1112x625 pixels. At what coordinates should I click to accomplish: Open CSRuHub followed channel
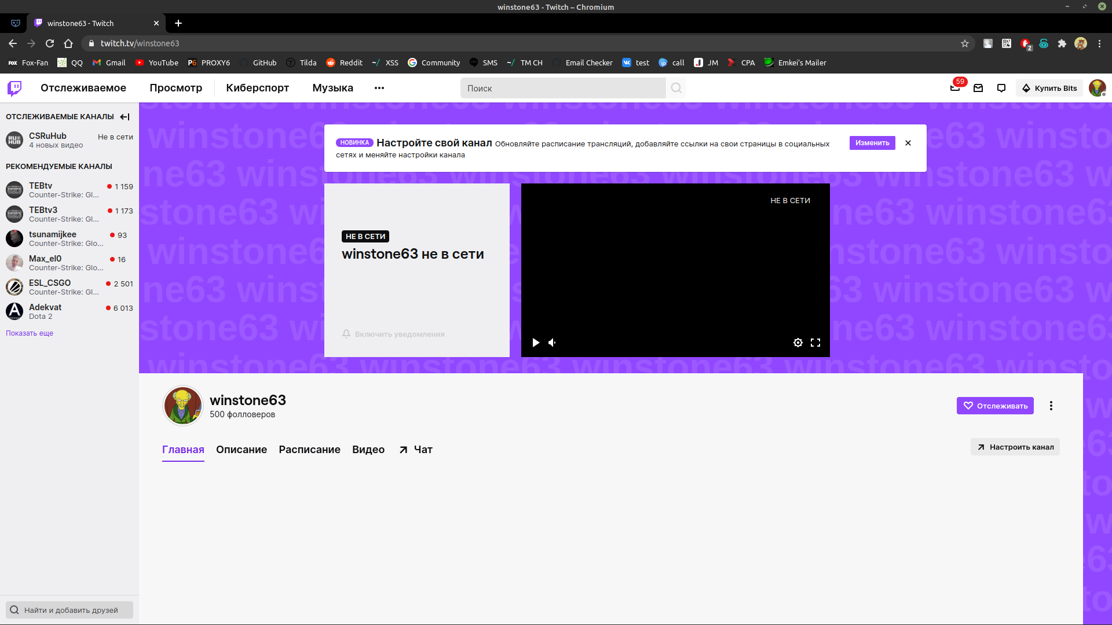tap(69, 140)
